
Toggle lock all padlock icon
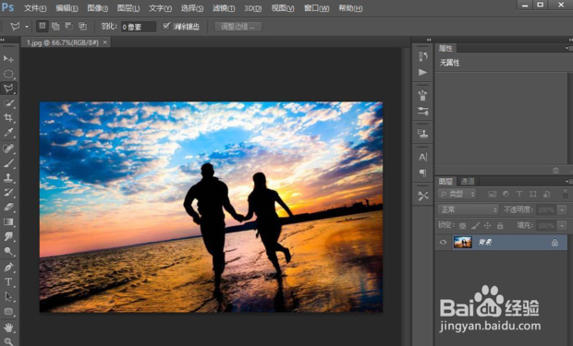500,225
